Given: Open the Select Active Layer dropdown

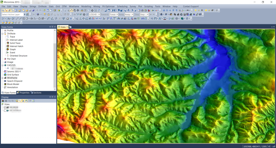Looking at the screenshot, I should click(x=25, y=15).
